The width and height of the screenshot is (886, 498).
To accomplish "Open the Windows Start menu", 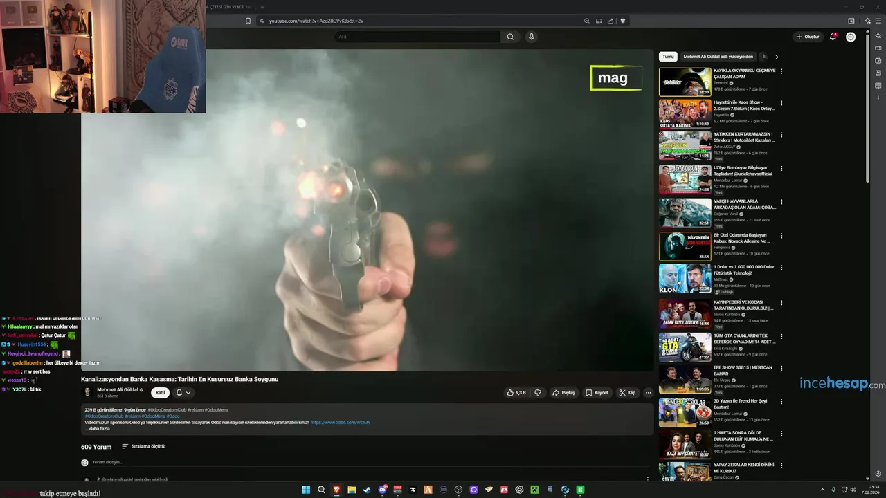I will click(306, 490).
